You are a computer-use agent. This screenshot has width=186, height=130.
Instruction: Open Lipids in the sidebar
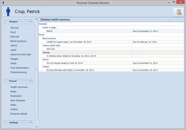coord(13,50)
